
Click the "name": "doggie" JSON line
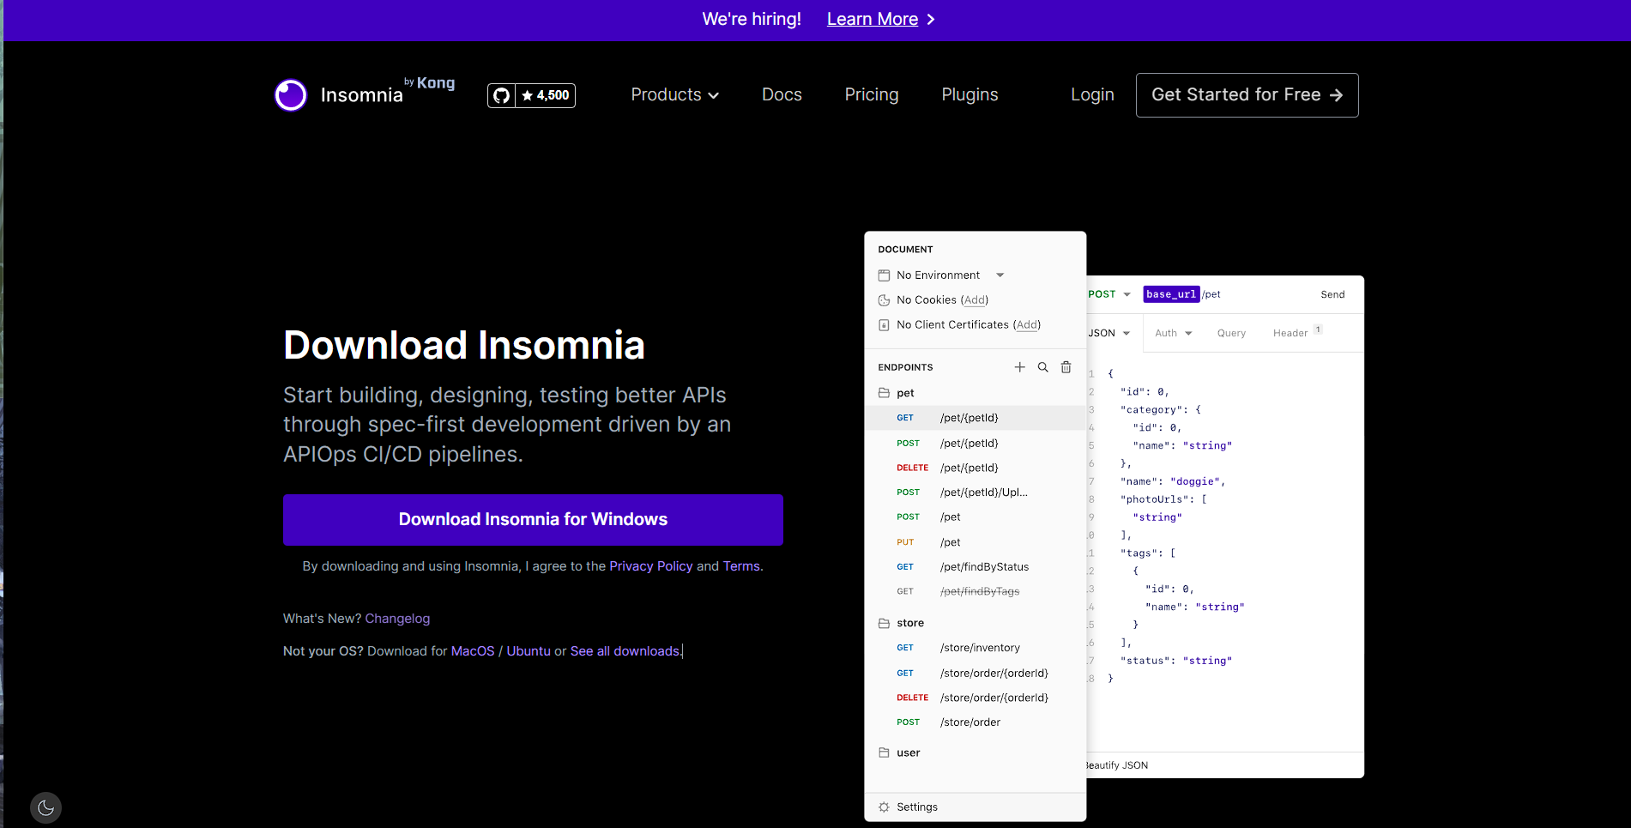1172,481
